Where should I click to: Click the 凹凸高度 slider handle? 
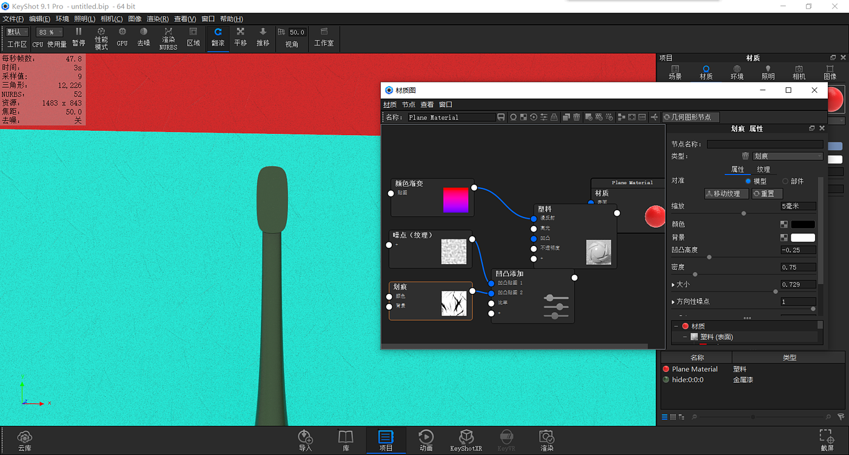coord(709,257)
